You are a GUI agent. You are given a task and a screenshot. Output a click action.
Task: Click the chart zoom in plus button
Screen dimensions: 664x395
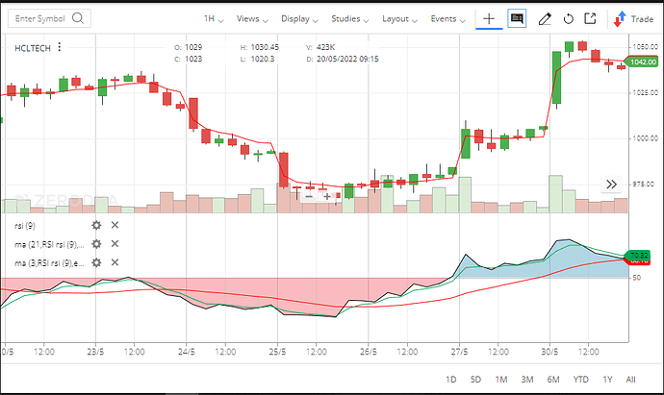click(x=327, y=197)
